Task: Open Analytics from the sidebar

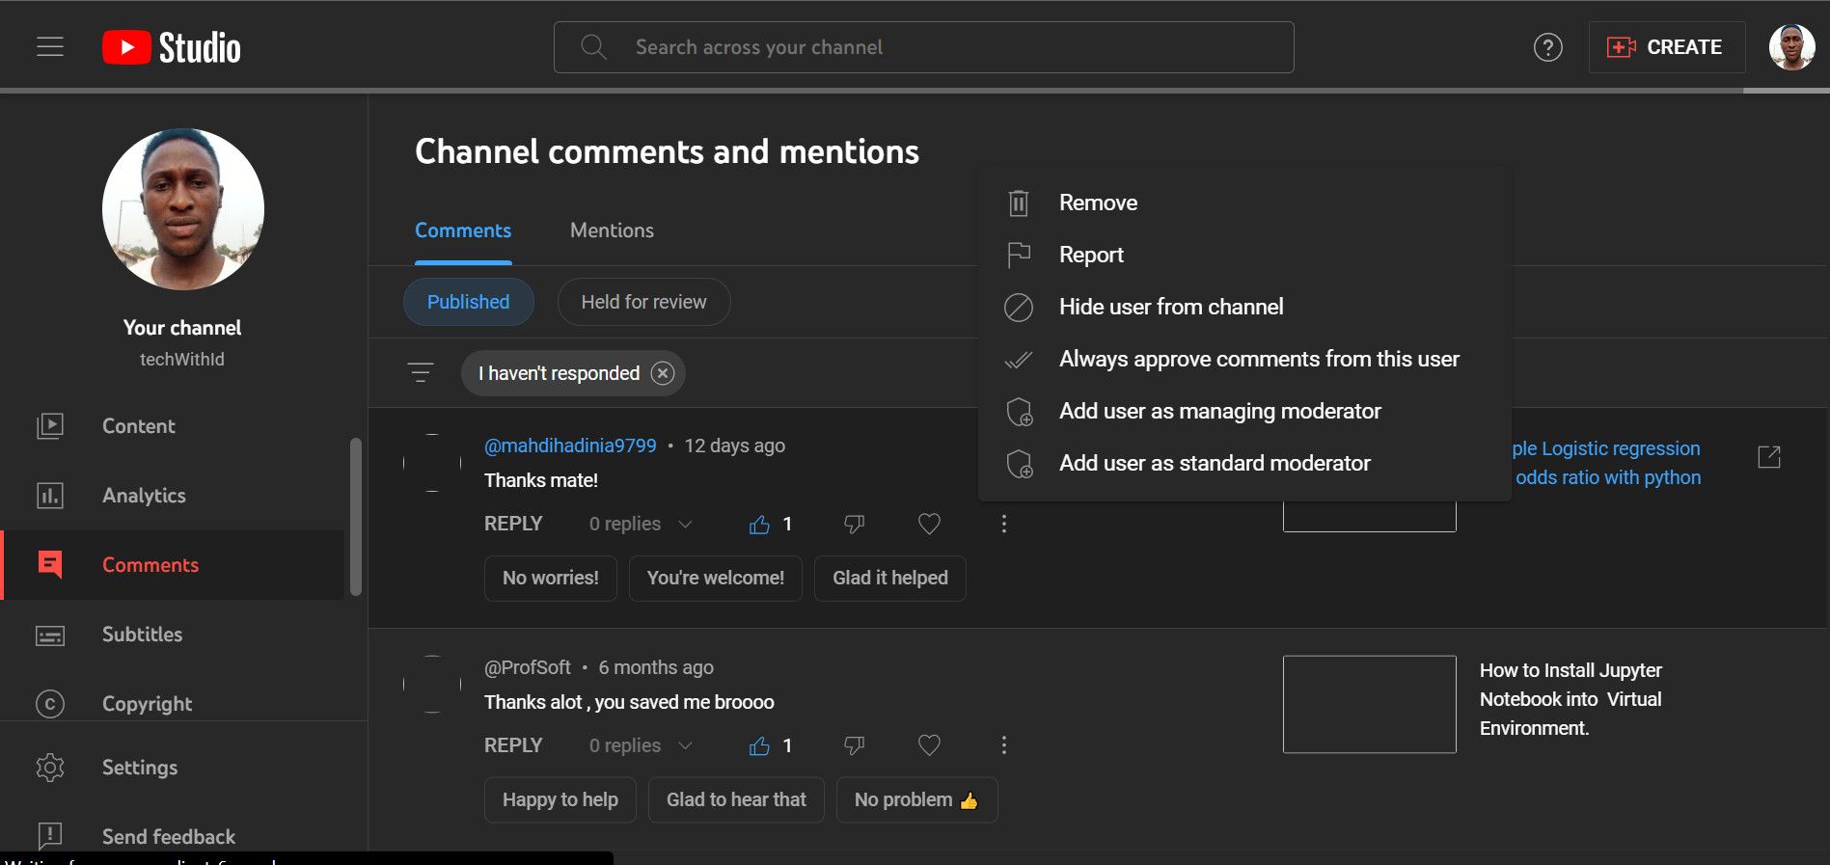Action: pos(144,496)
